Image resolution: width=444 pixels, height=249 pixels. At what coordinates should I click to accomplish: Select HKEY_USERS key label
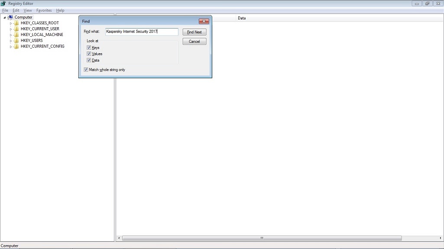[32, 40]
